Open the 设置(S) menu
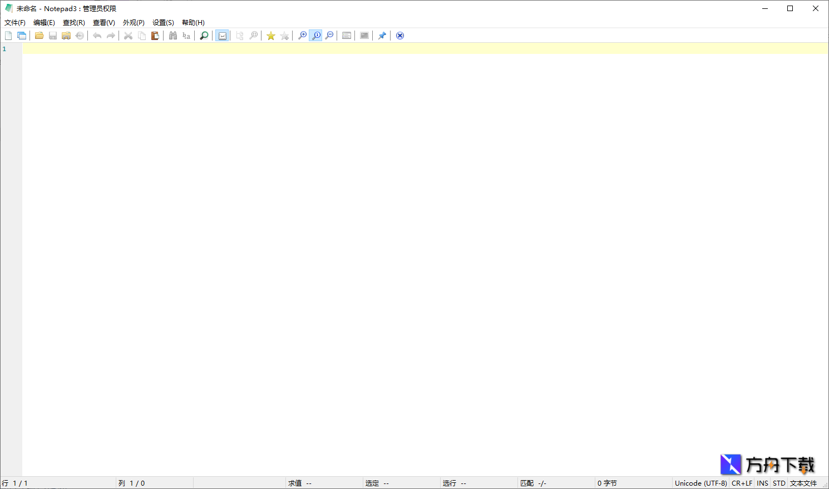 point(162,22)
